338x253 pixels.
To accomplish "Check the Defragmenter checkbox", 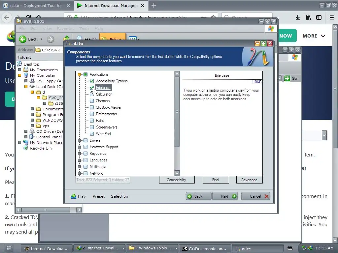I will click(x=92, y=114).
